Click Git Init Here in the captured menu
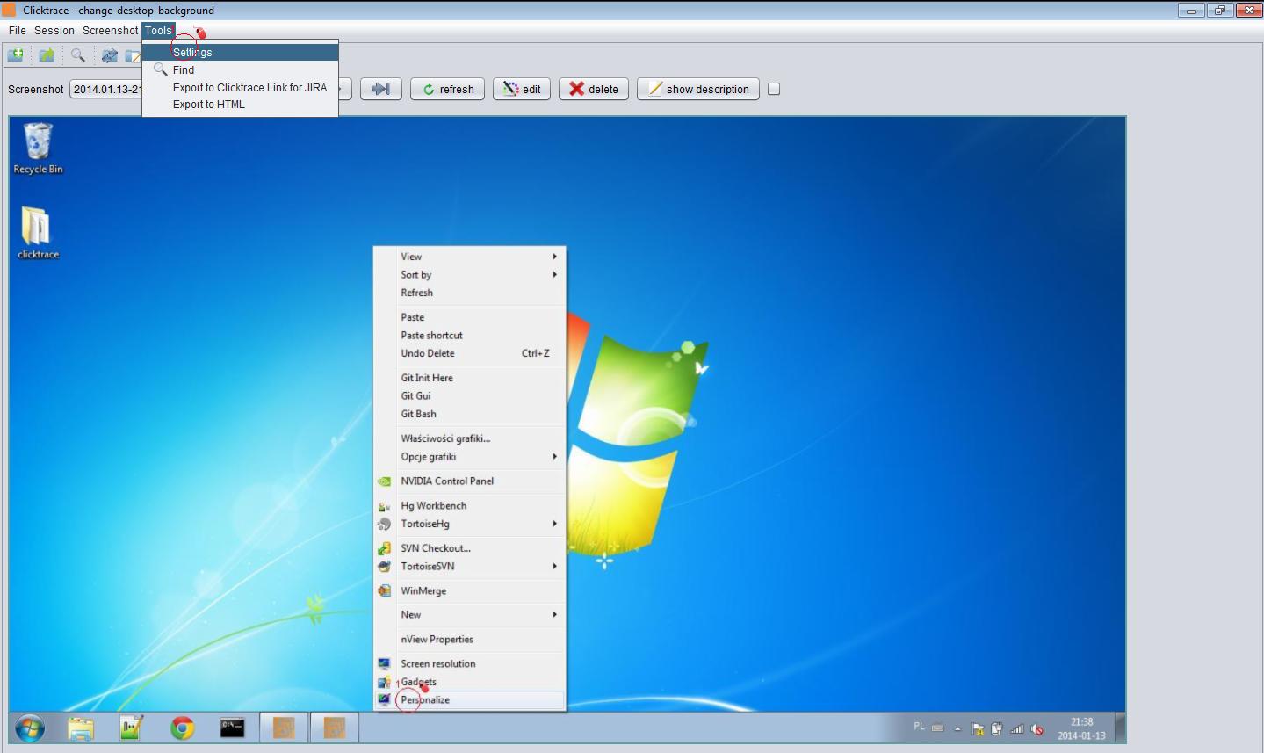The image size is (1264, 753). 469,378
